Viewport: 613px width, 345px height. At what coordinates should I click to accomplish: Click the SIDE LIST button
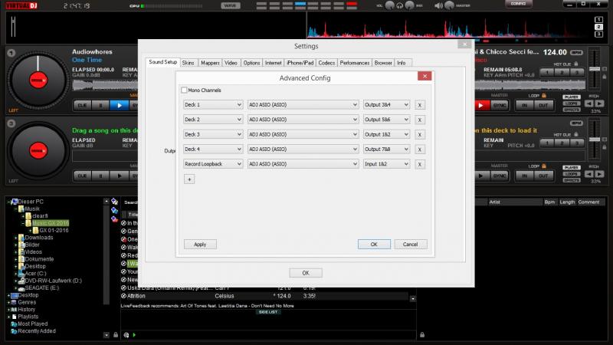coord(268,312)
